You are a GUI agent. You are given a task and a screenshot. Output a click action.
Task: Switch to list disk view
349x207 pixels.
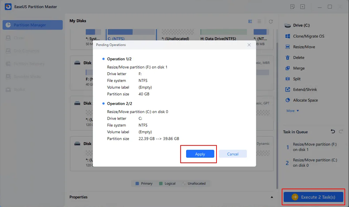coord(259,21)
